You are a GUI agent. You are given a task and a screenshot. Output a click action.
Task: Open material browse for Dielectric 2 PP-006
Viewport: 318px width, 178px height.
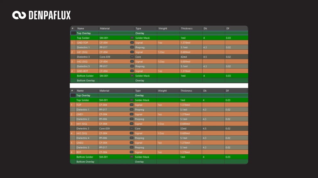point(131,119)
